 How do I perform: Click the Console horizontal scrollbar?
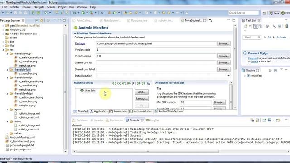coord(148,152)
